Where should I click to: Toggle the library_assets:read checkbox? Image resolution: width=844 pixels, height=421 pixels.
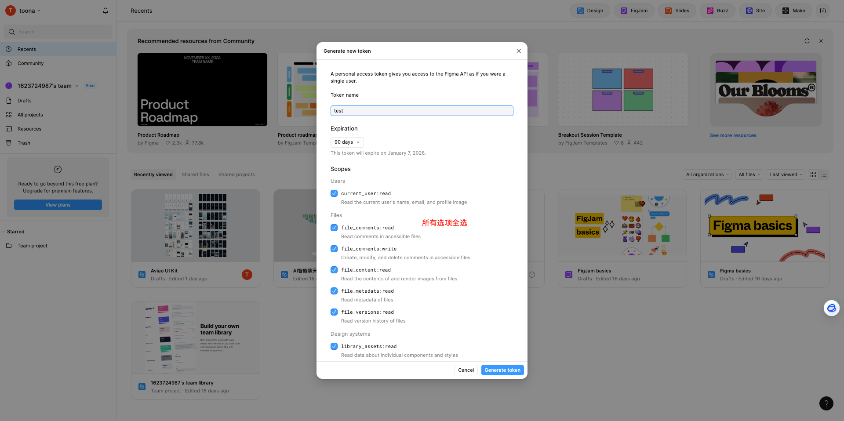(334, 346)
